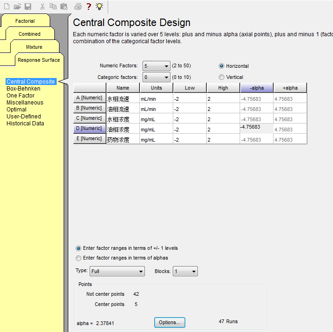333x332 pixels.
Task: Select the Vertical layout radio button
Action: pyautogui.click(x=222, y=77)
